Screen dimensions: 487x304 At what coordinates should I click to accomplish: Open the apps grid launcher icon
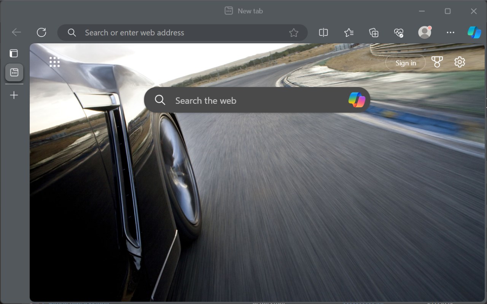point(54,62)
